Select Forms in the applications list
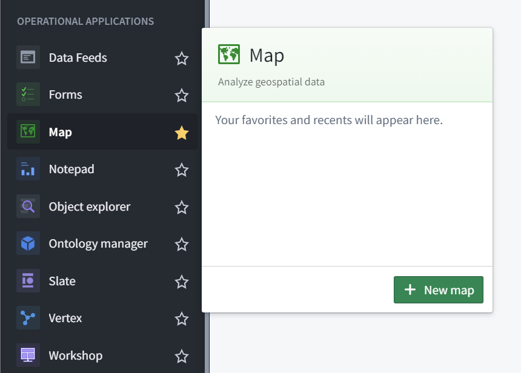Viewport: 521px width, 373px height. 102,94
